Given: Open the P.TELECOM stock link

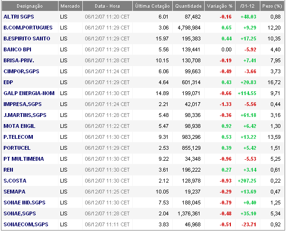Looking at the screenshot, I should tap(18, 137).
